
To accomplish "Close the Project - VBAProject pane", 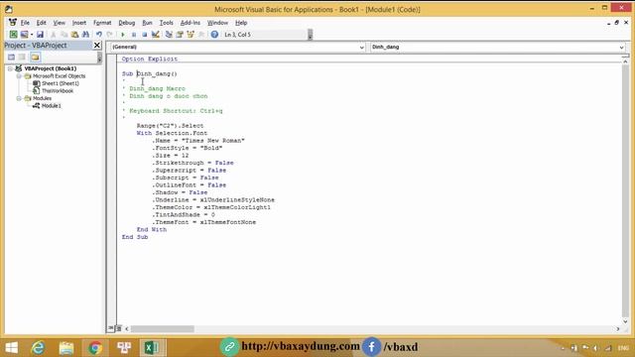I will point(97,46).
